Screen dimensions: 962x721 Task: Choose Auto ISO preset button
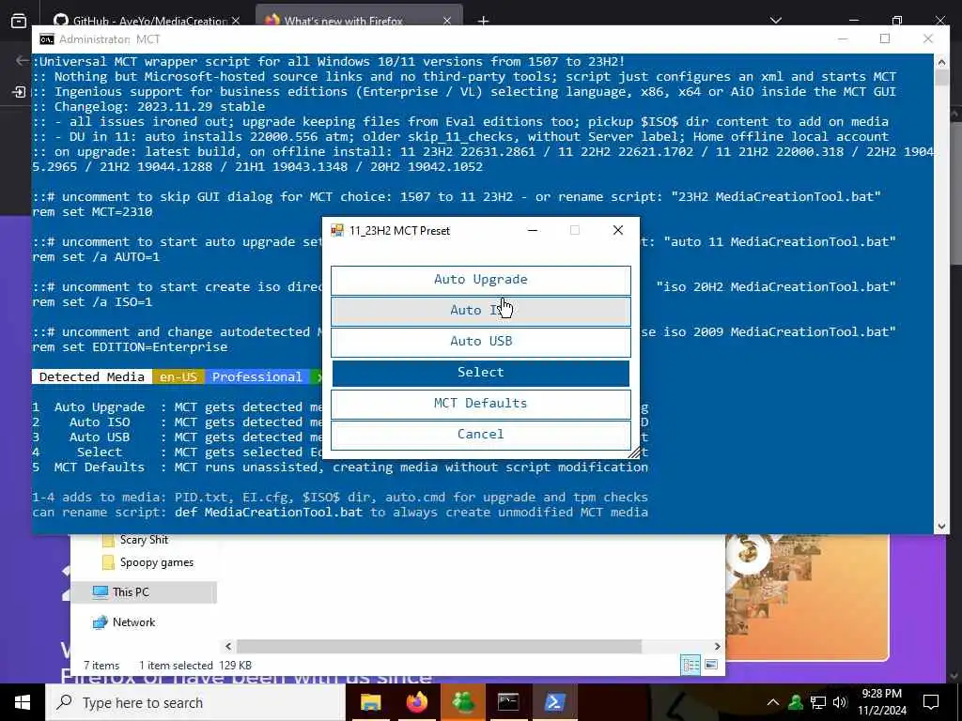coord(480,311)
